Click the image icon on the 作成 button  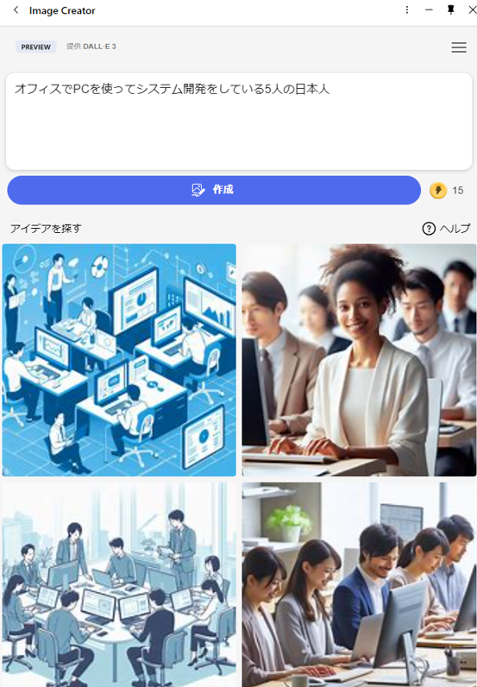click(198, 190)
